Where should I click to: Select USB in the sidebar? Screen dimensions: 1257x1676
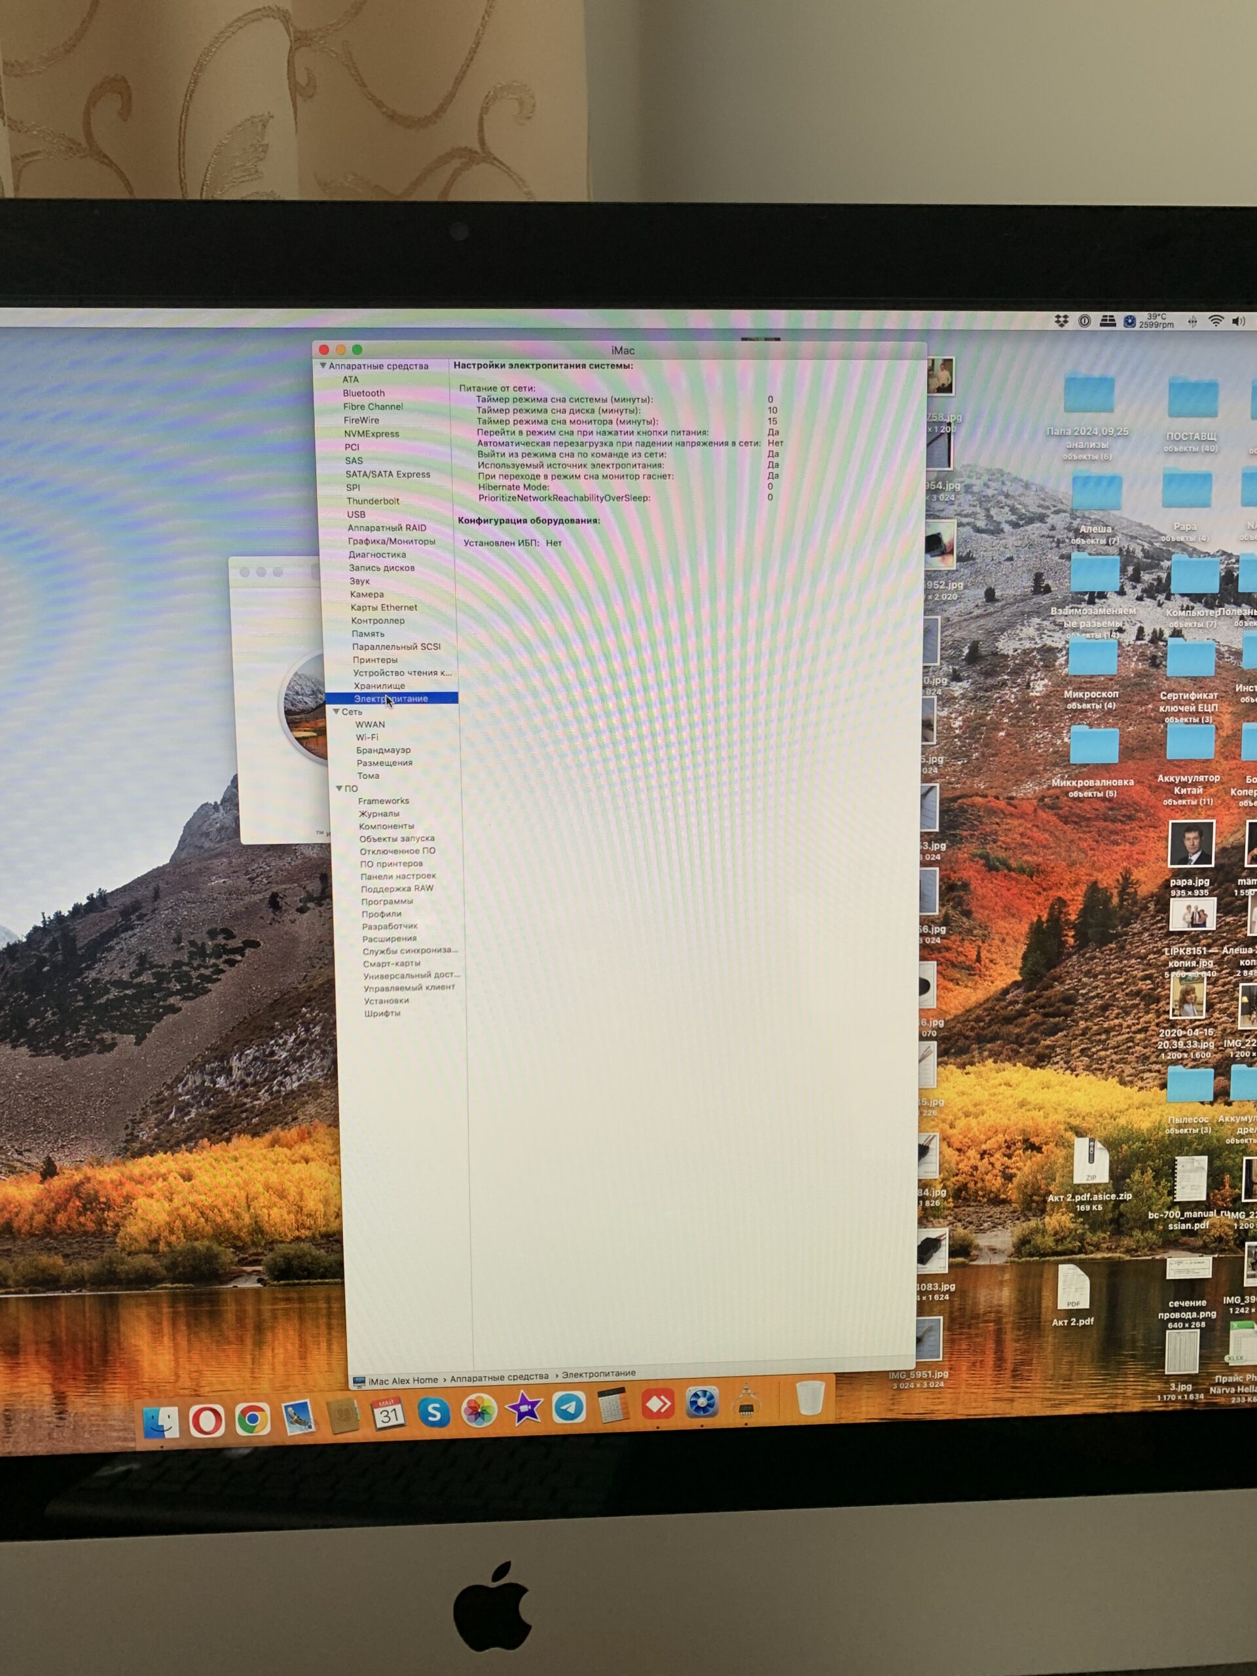click(356, 515)
